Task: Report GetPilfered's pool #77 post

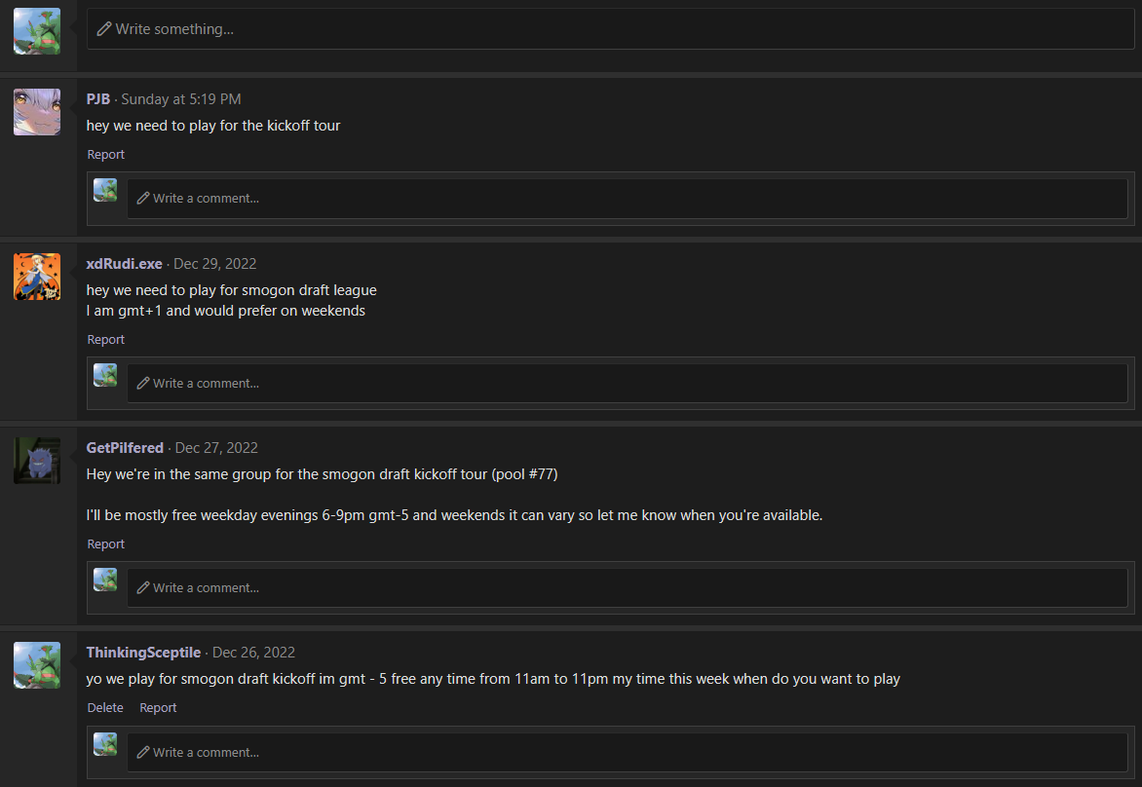Action: click(x=105, y=543)
